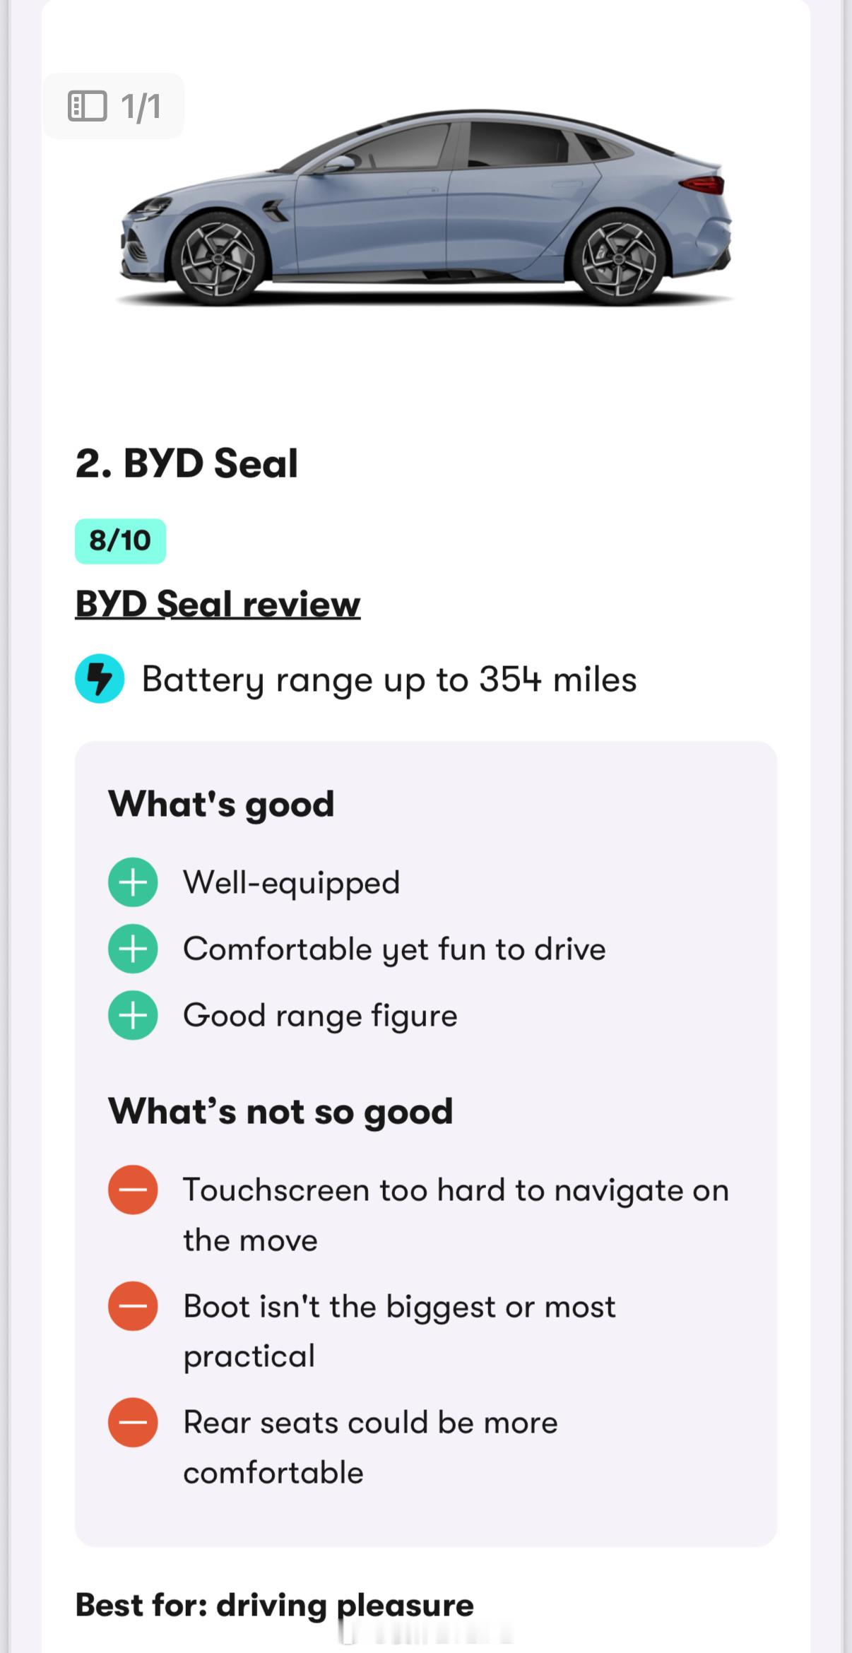
Task: Click the minus icon next to Boot isn't biggest
Action: tap(133, 1306)
